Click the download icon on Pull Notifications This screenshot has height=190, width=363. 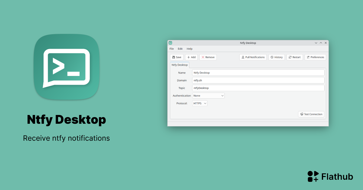pyautogui.click(x=243, y=57)
